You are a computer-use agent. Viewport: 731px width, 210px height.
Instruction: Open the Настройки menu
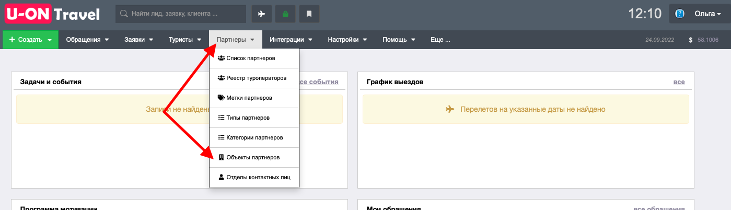point(347,40)
